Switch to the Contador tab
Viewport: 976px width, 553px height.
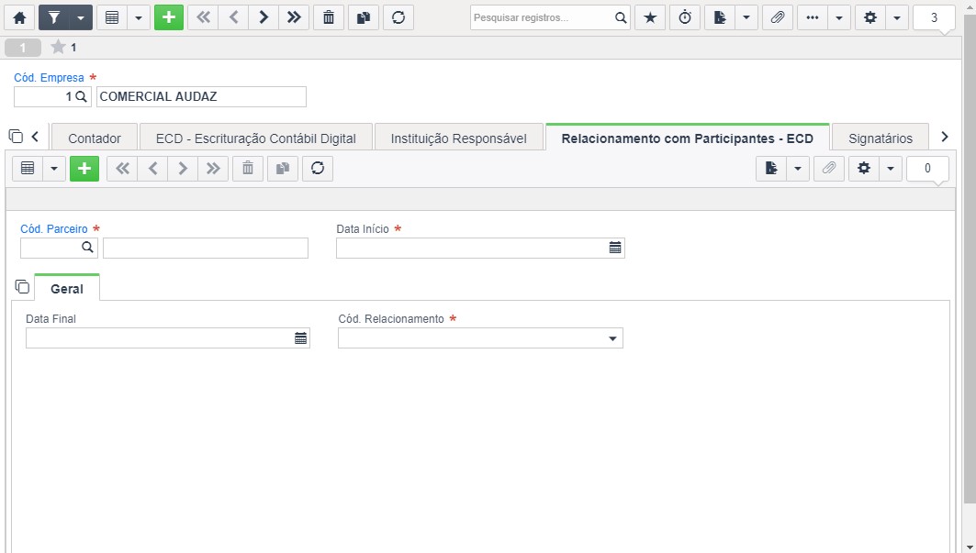95,138
